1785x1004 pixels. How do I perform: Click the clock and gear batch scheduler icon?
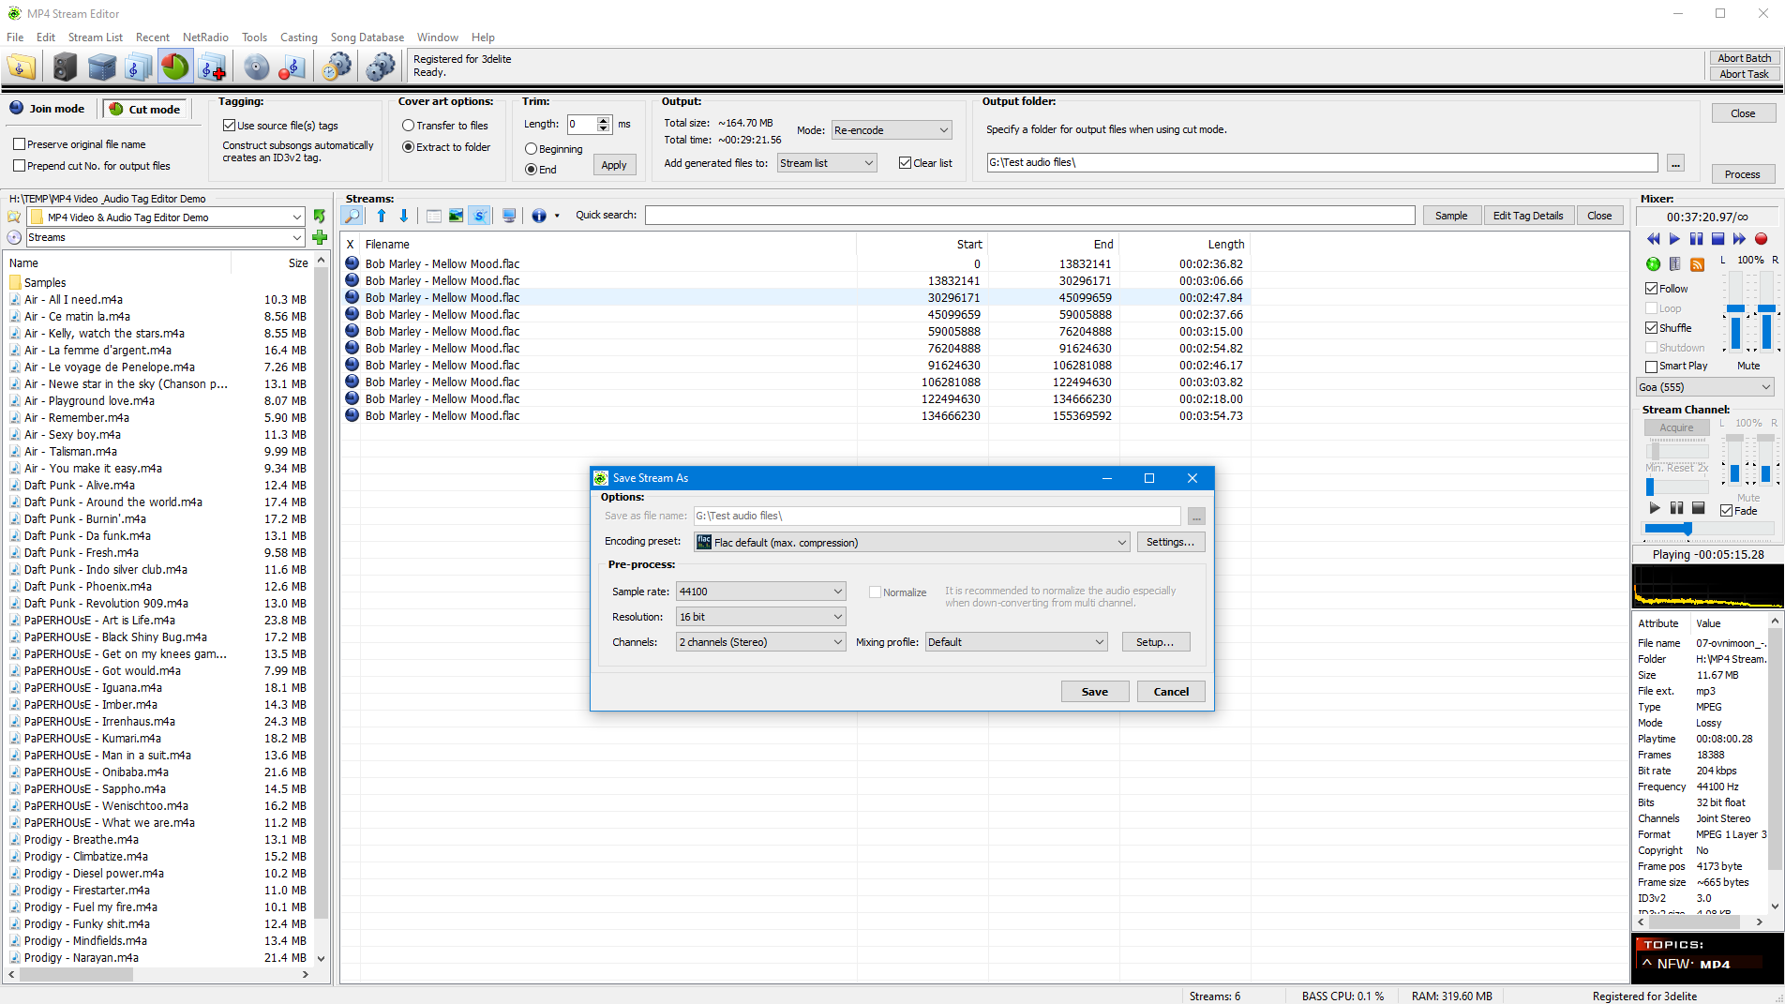coord(337,66)
